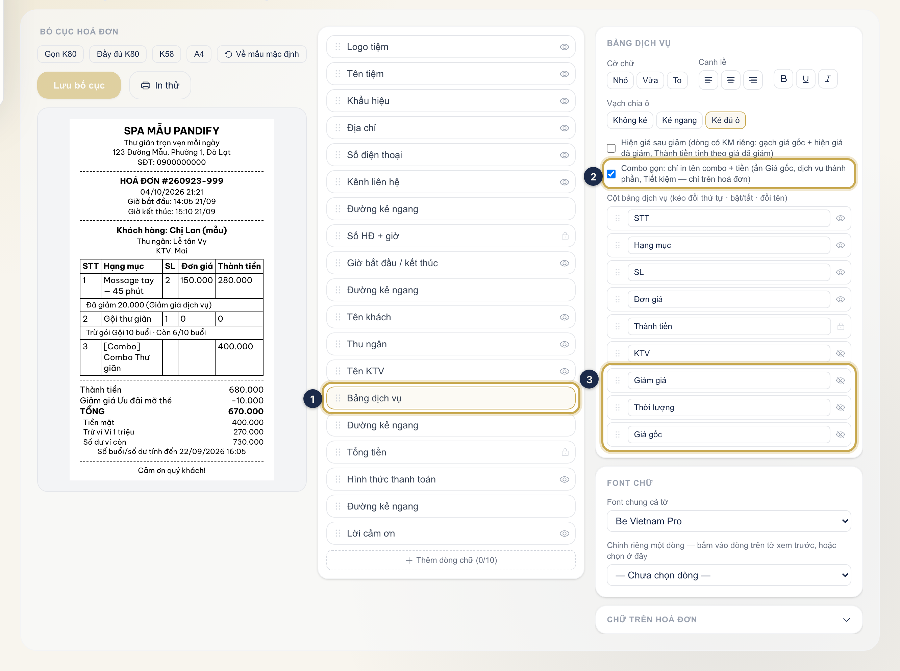Open the Chưa chọn dòng dropdown
The image size is (900, 671).
click(x=729, y=575)
